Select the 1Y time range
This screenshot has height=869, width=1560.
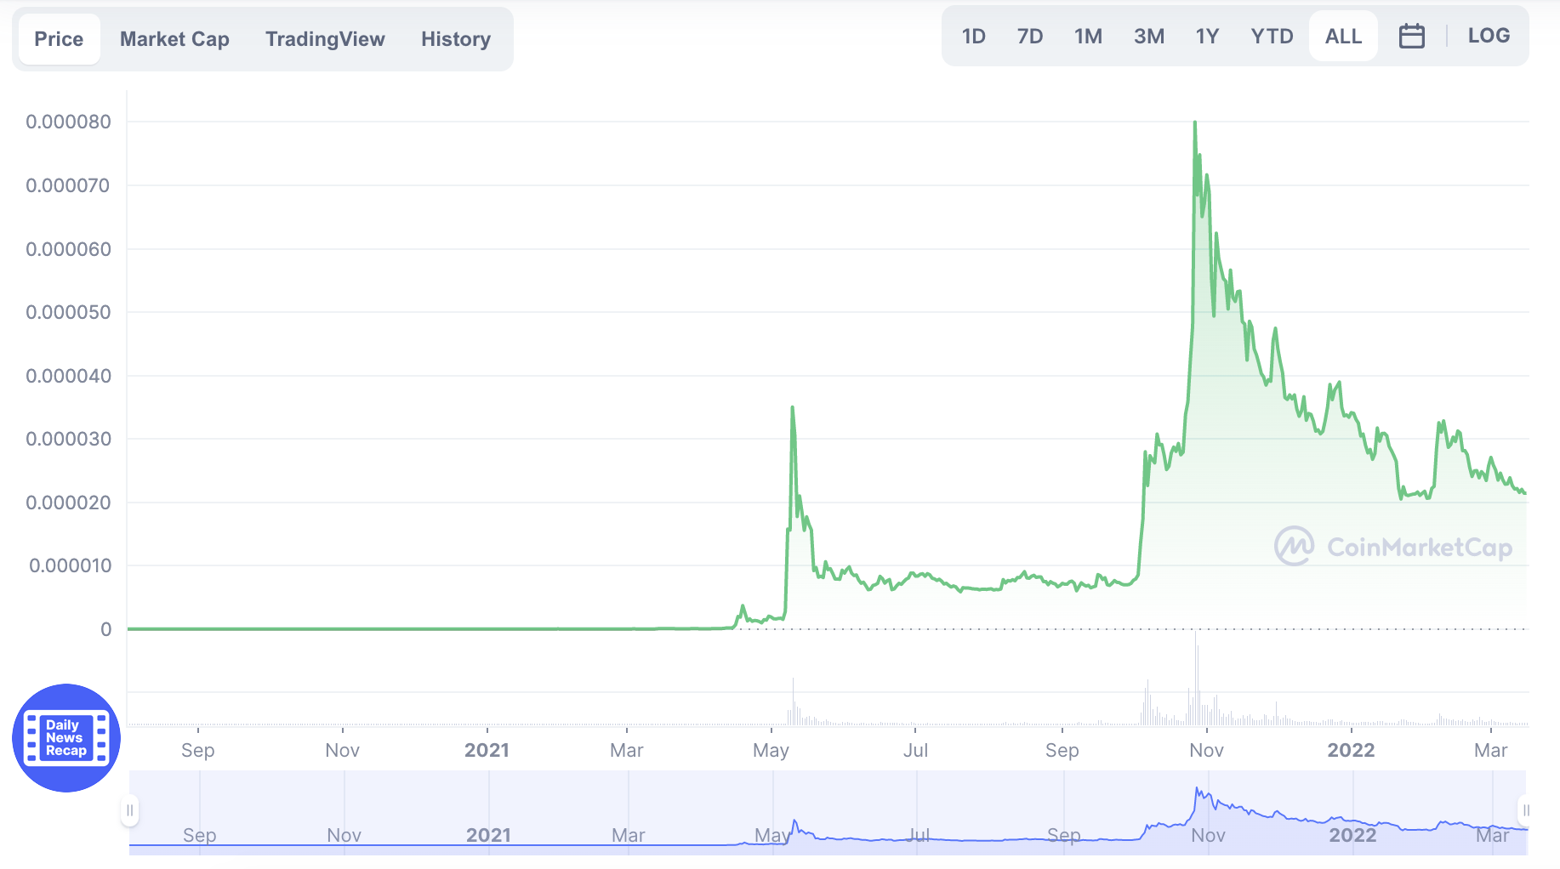[x=1207, y=36]
